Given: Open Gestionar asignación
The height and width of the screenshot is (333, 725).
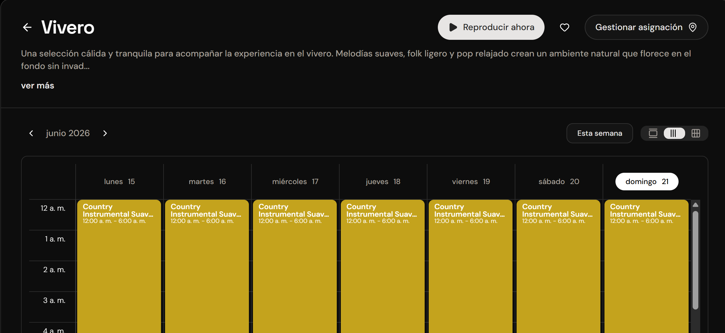Looking at the screenshot, I should 646,27.
